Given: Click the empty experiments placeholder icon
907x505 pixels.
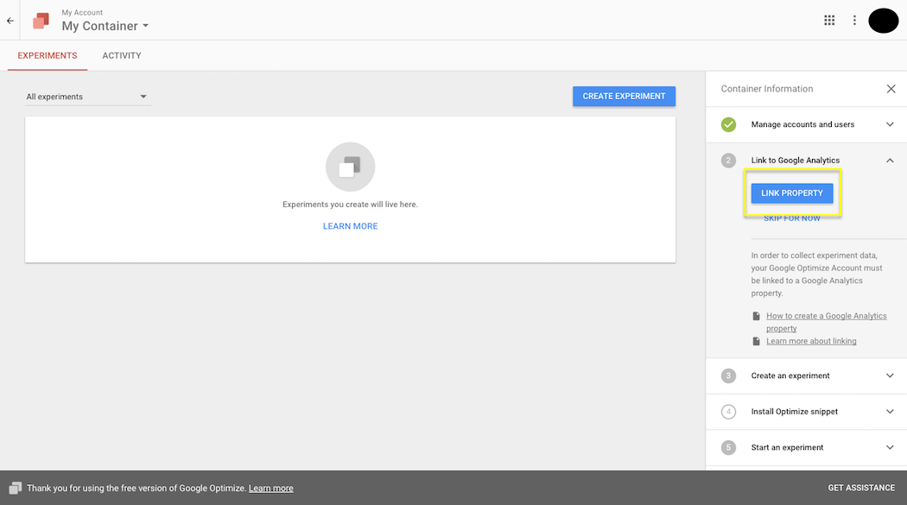Looking at the screenshot, I should (350, 167).
